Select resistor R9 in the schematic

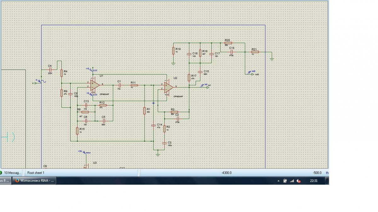click(61, 93)
